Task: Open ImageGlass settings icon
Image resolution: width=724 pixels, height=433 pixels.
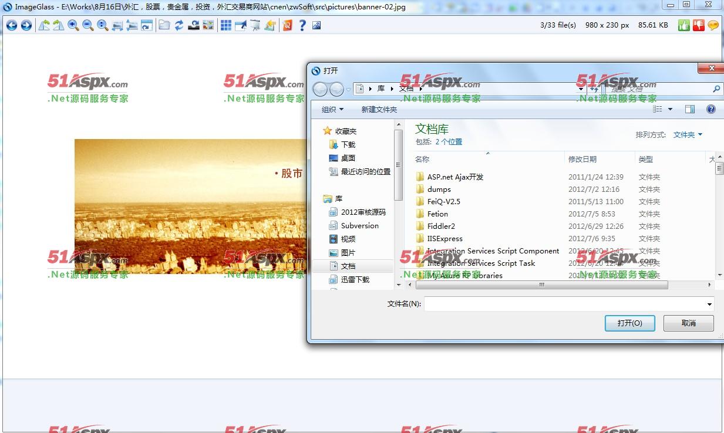Action: [x=287, y=25]
